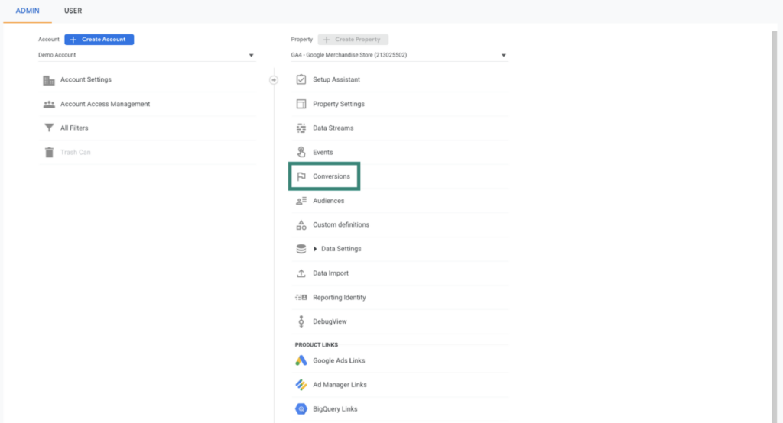Click the column collapse arrow circle

(274, 80)
